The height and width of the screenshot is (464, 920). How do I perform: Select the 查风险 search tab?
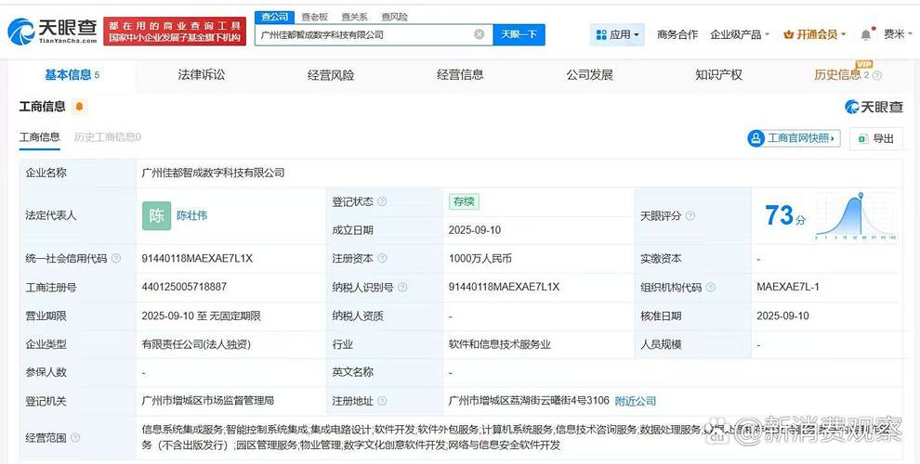[x=394, y=17]
